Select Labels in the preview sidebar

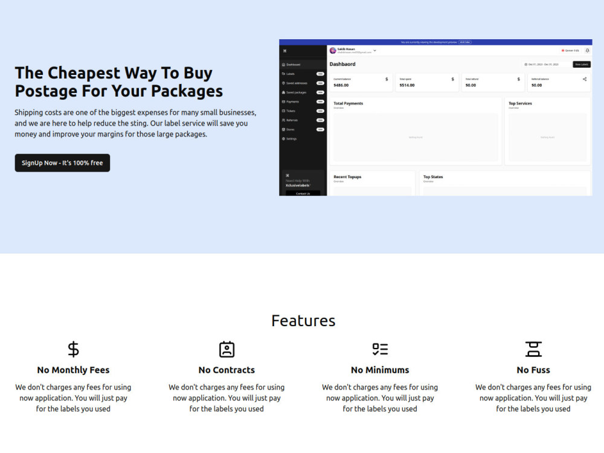pos(303,74)
